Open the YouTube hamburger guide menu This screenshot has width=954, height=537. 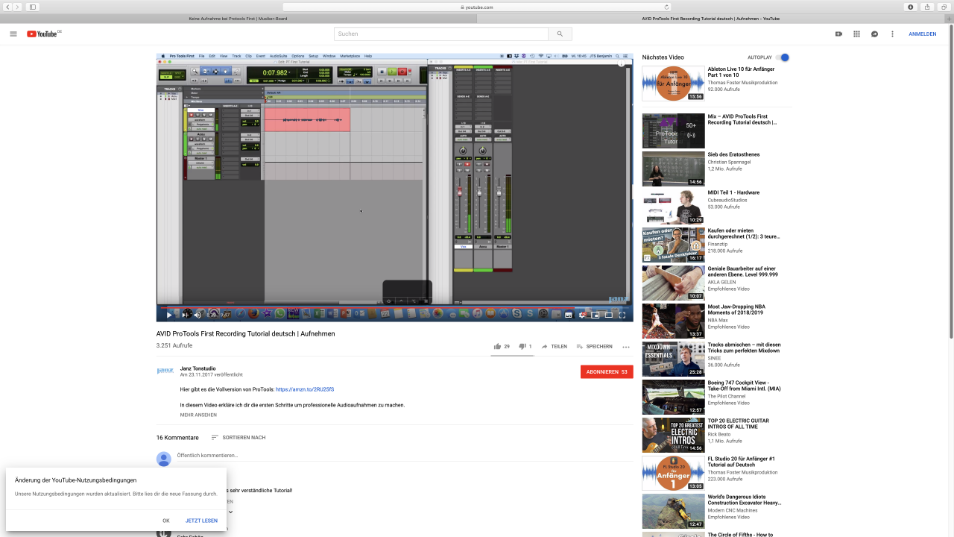coord(13,34)
